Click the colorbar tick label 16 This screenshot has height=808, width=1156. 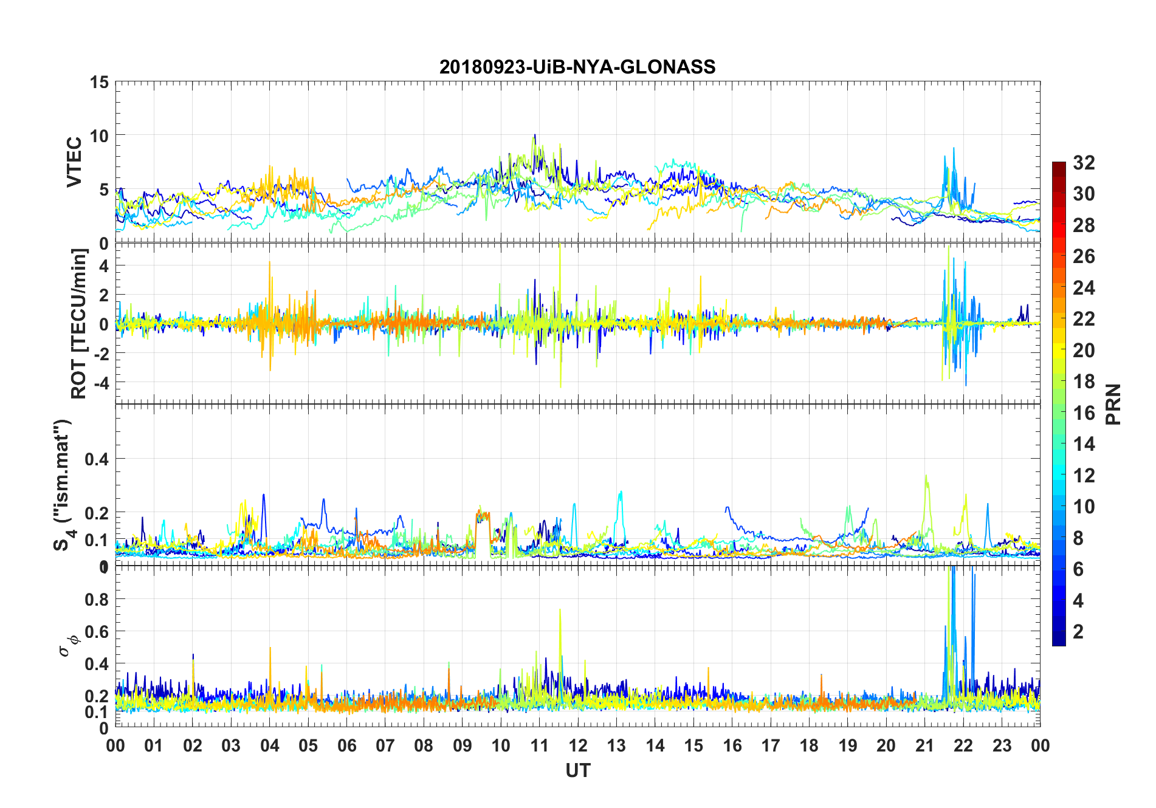pyautogui.click(x=1084, y=413)
